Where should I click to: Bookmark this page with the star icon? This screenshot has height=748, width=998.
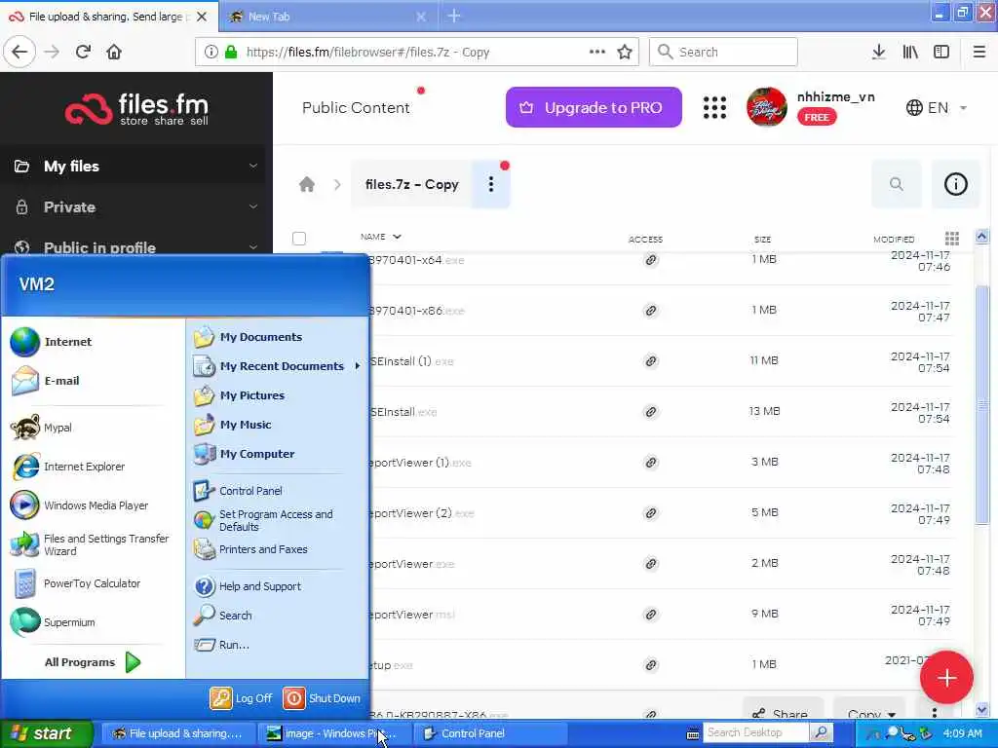pyautogui.click(x=625, y=52)
